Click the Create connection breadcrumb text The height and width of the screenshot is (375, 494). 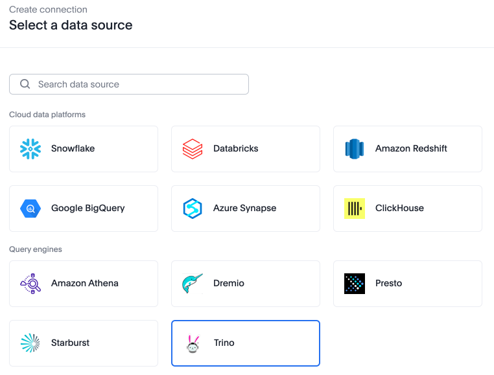coord(48,10)
